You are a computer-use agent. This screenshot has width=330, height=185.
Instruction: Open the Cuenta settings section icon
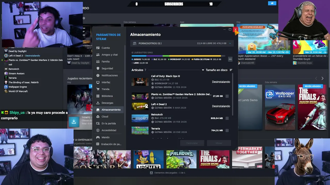(98, 48)
